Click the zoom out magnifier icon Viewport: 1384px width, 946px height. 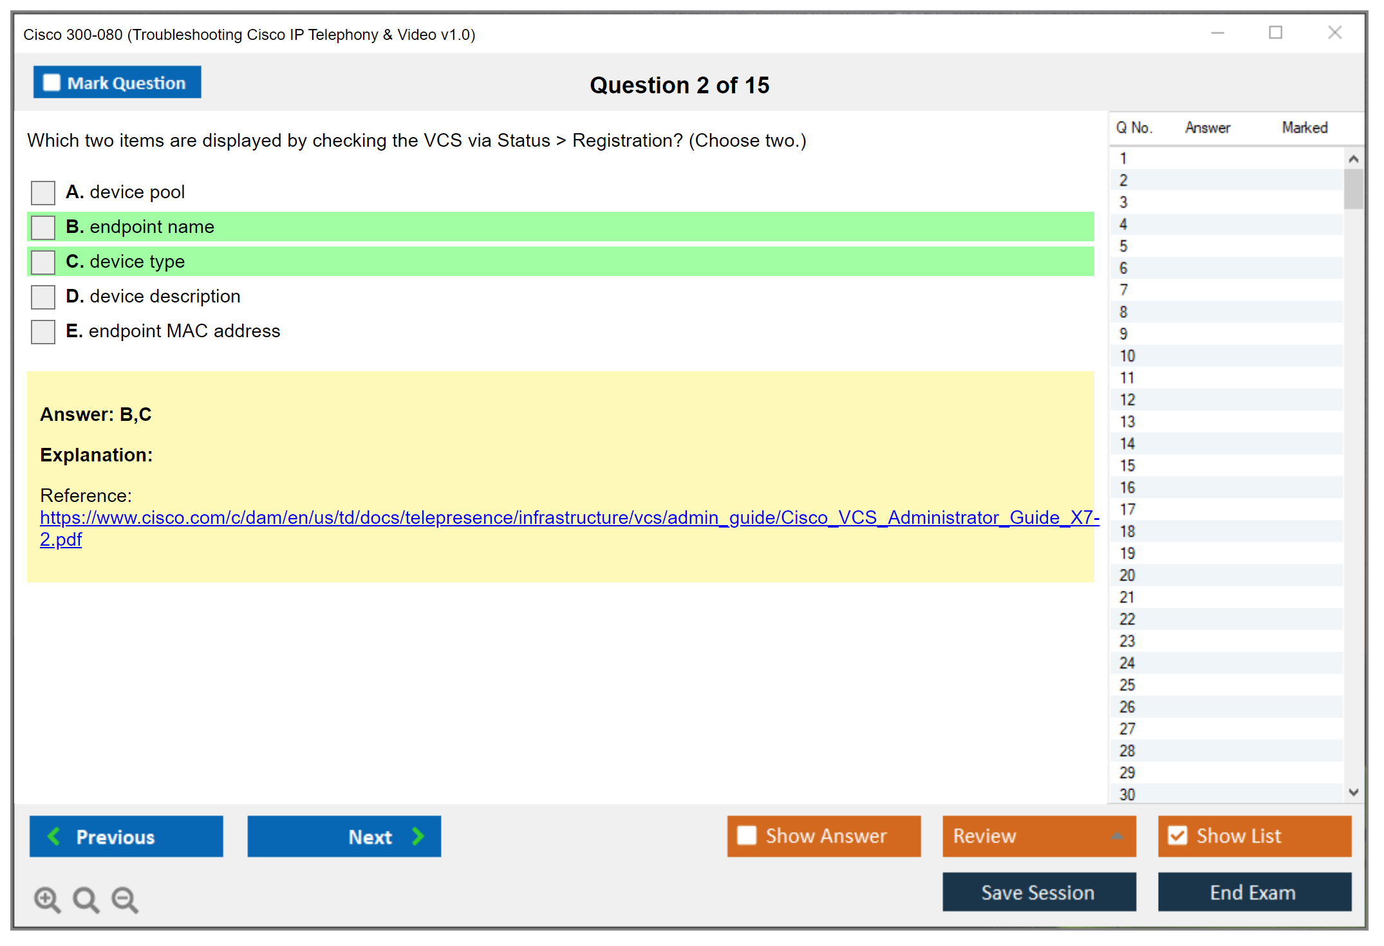pyautogui.click(x=124, y=899)
